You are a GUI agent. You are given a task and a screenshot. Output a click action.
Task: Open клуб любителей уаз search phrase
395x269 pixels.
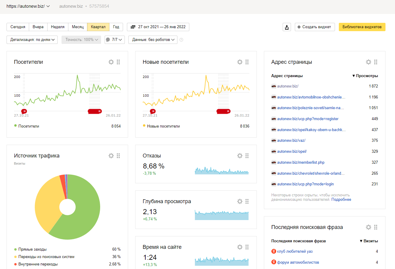[x=295, y=252]
